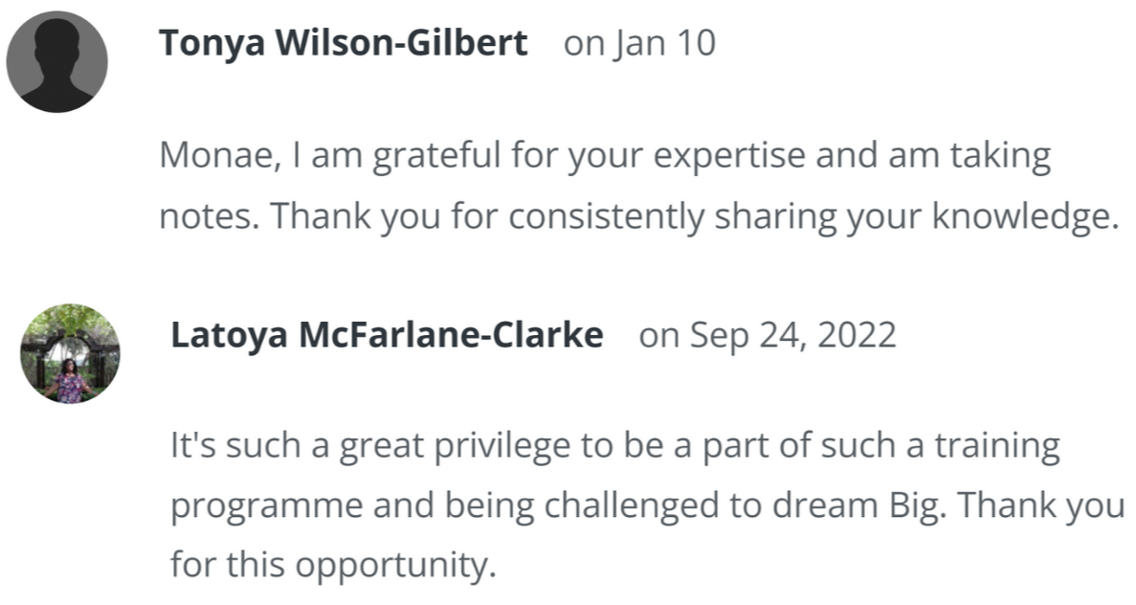Screen dimensions: 1136x605
Task: Click the 'on Sep 24, 2022' timestamp
Action: click(768, 335)
